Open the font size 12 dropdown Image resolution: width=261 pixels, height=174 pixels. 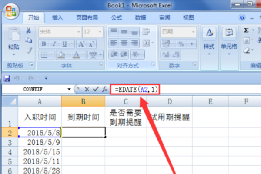tap(100, 32)
